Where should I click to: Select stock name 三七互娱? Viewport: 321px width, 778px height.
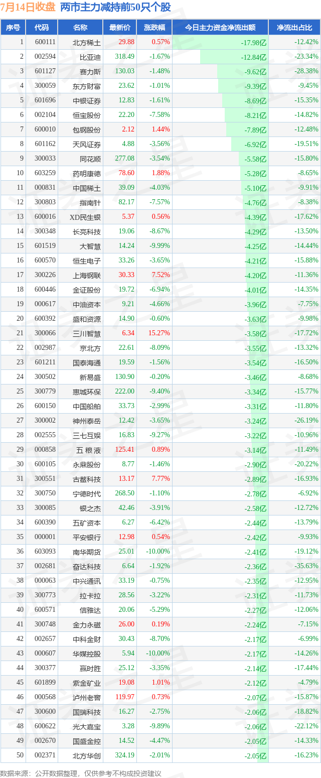pos(87,435)
